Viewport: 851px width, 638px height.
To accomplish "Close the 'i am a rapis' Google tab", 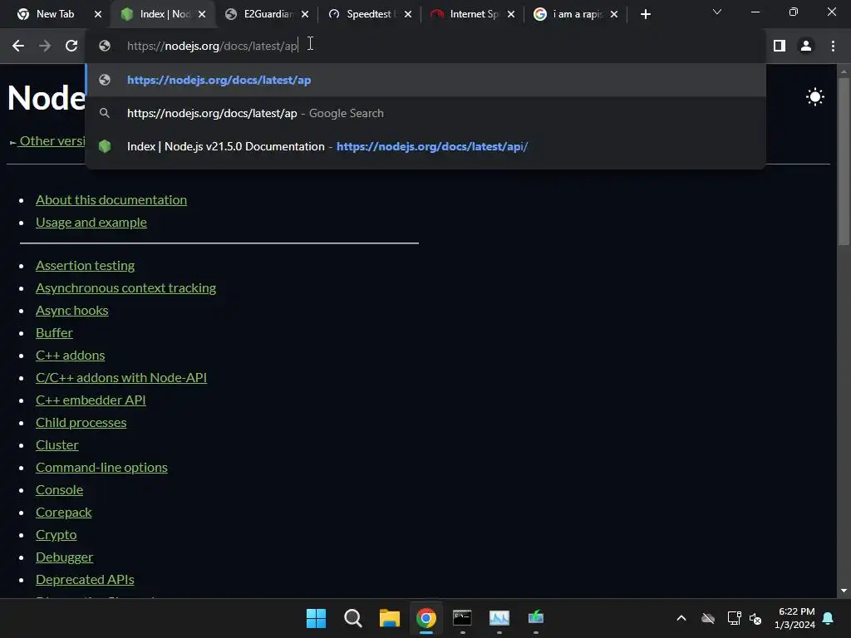I will 614,14.
